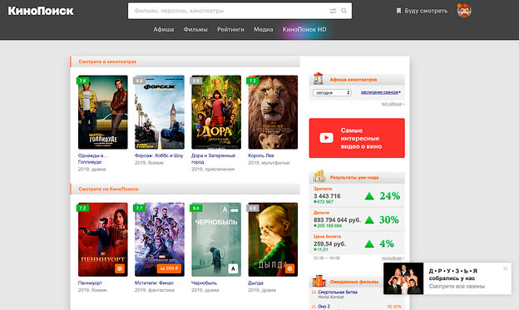This screenshot has width=519, height=310.
Task: Click the orange play badge on Дылда poster
Action: (x=290, y=268)
